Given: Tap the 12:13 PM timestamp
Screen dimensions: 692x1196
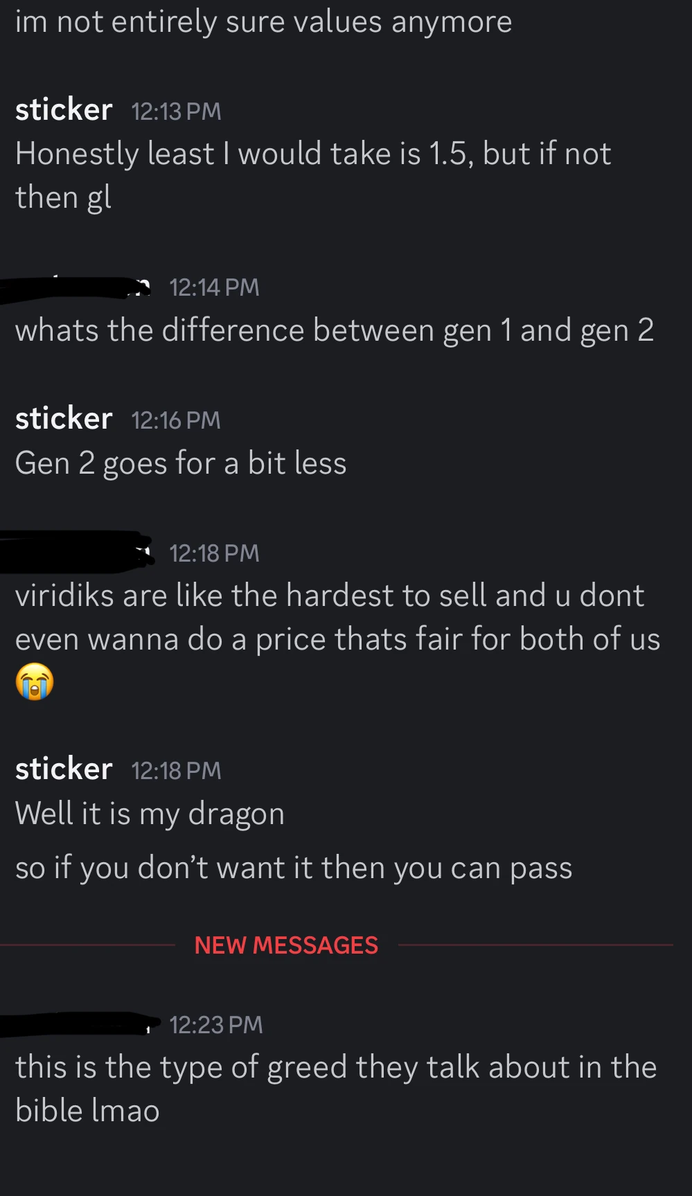Looking at the screenshot, I should pos(176,111).
